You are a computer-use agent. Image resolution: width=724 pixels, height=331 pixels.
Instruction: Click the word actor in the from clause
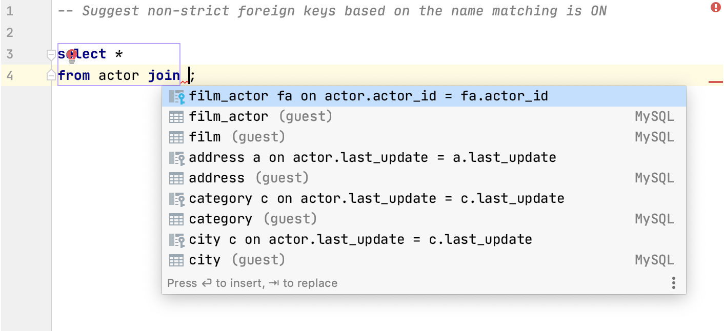[x=118, y=75]
